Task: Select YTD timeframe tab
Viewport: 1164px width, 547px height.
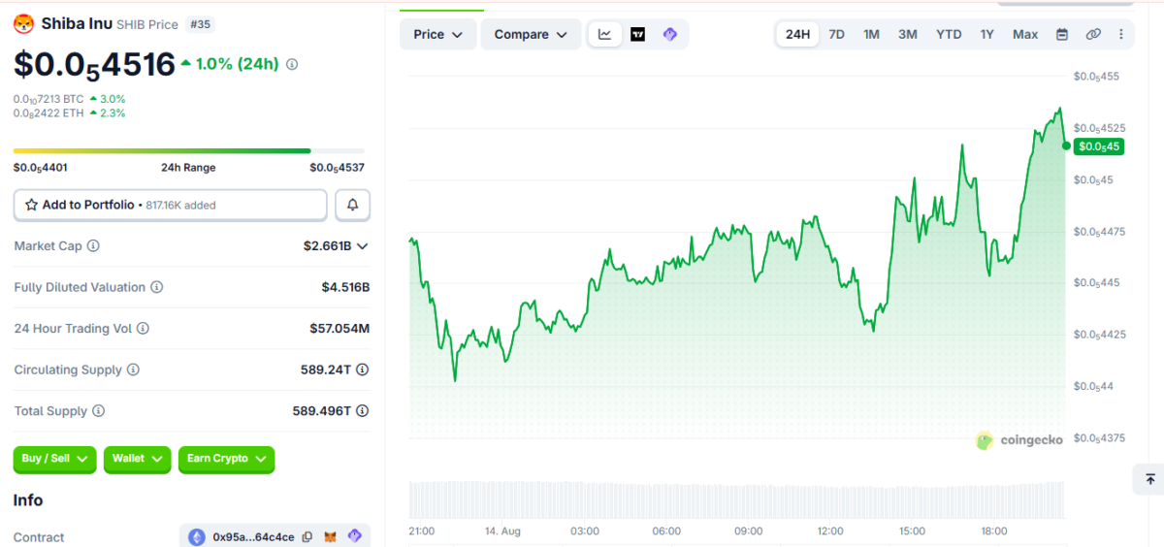Action: pos(949,34)
